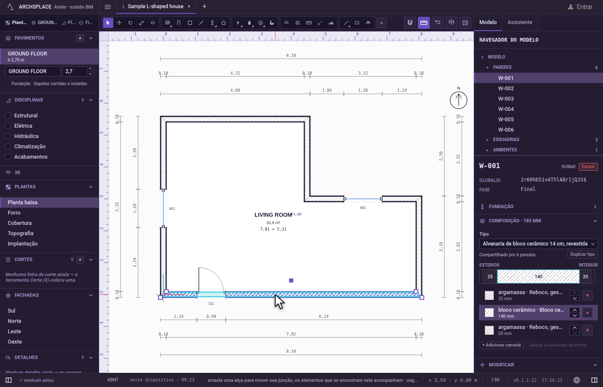Edit the floor height field showing 2,7

(75, 71)
